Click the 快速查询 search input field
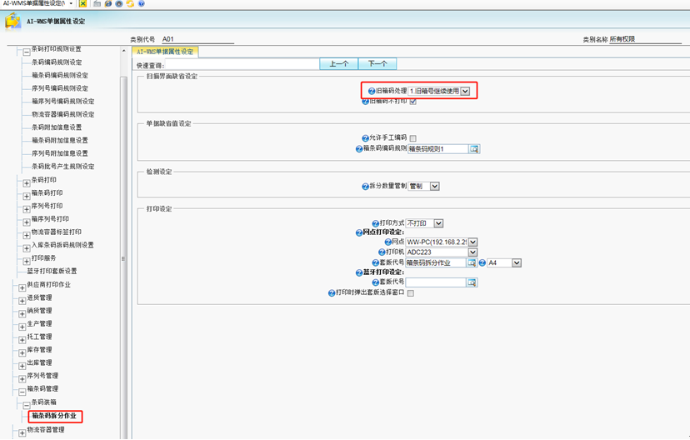The image size is (690, 440). (242, 64)
